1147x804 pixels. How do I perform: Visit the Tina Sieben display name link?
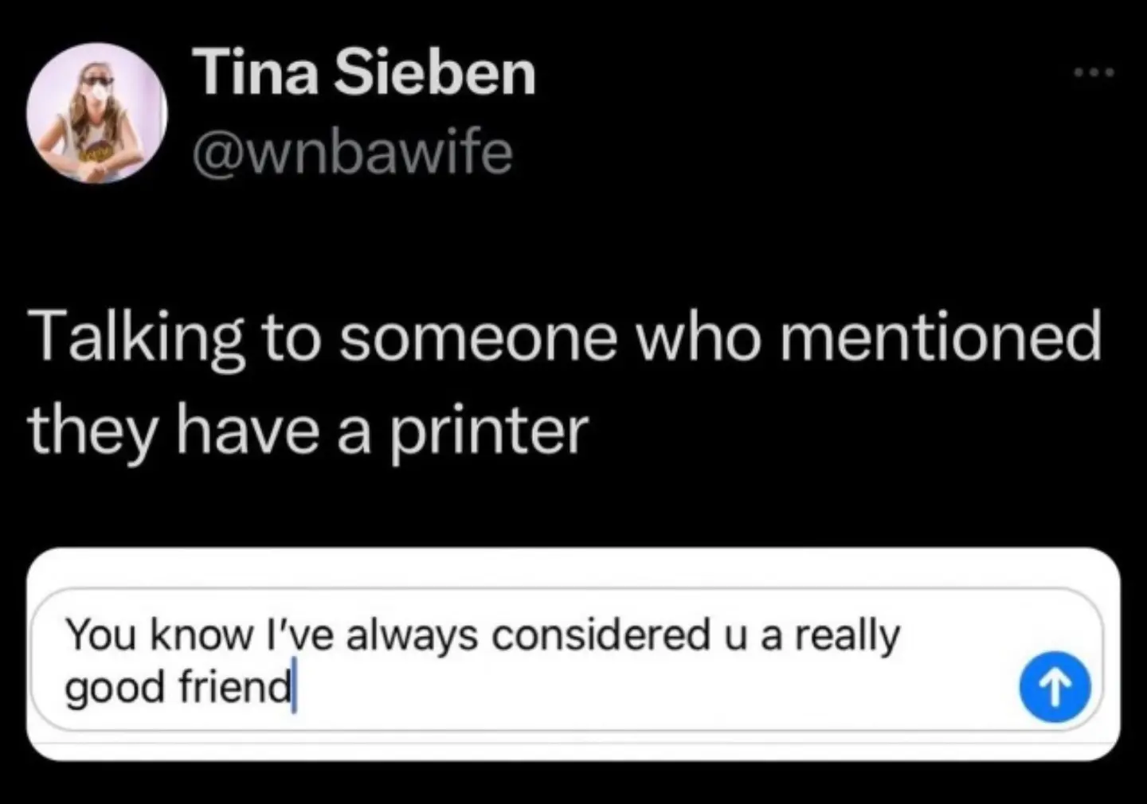[x=365, y=72]
